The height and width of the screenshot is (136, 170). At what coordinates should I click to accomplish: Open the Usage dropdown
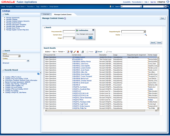pyautogui.click(x=74, y=38)
